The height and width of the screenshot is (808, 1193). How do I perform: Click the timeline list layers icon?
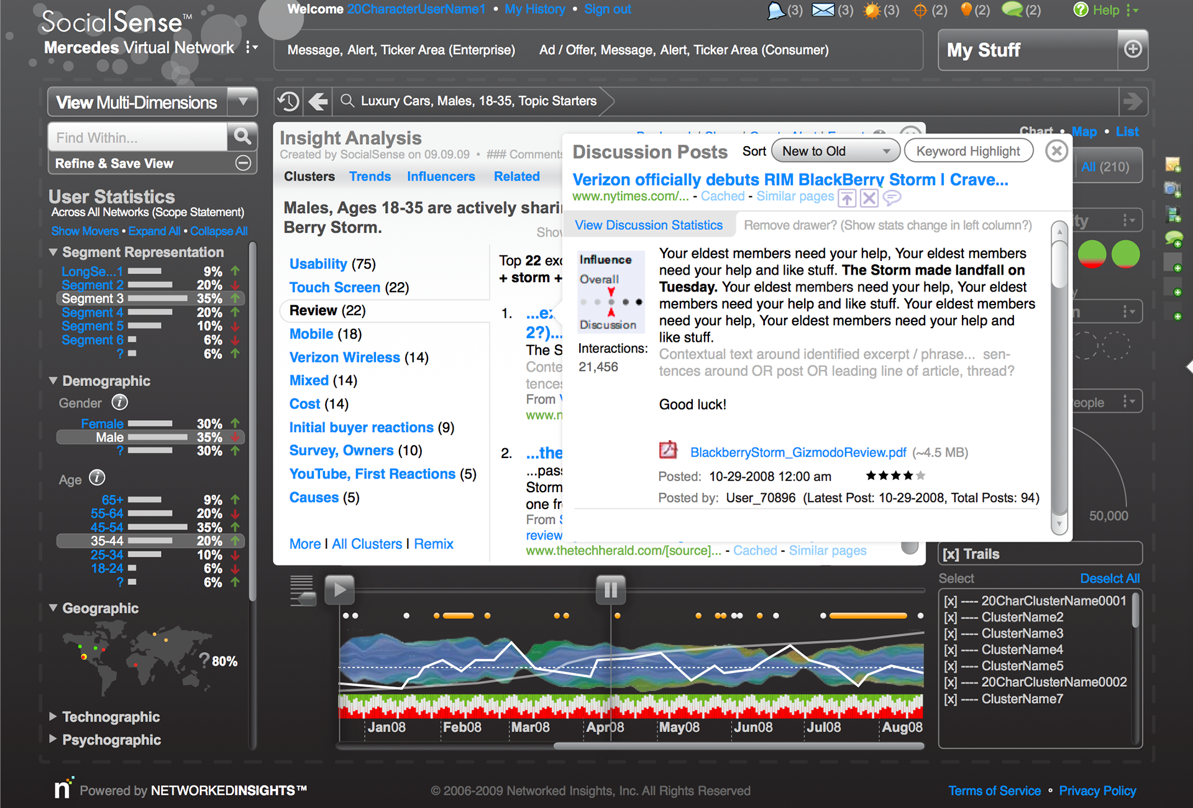pyautogui.click(x=303, y=590)
